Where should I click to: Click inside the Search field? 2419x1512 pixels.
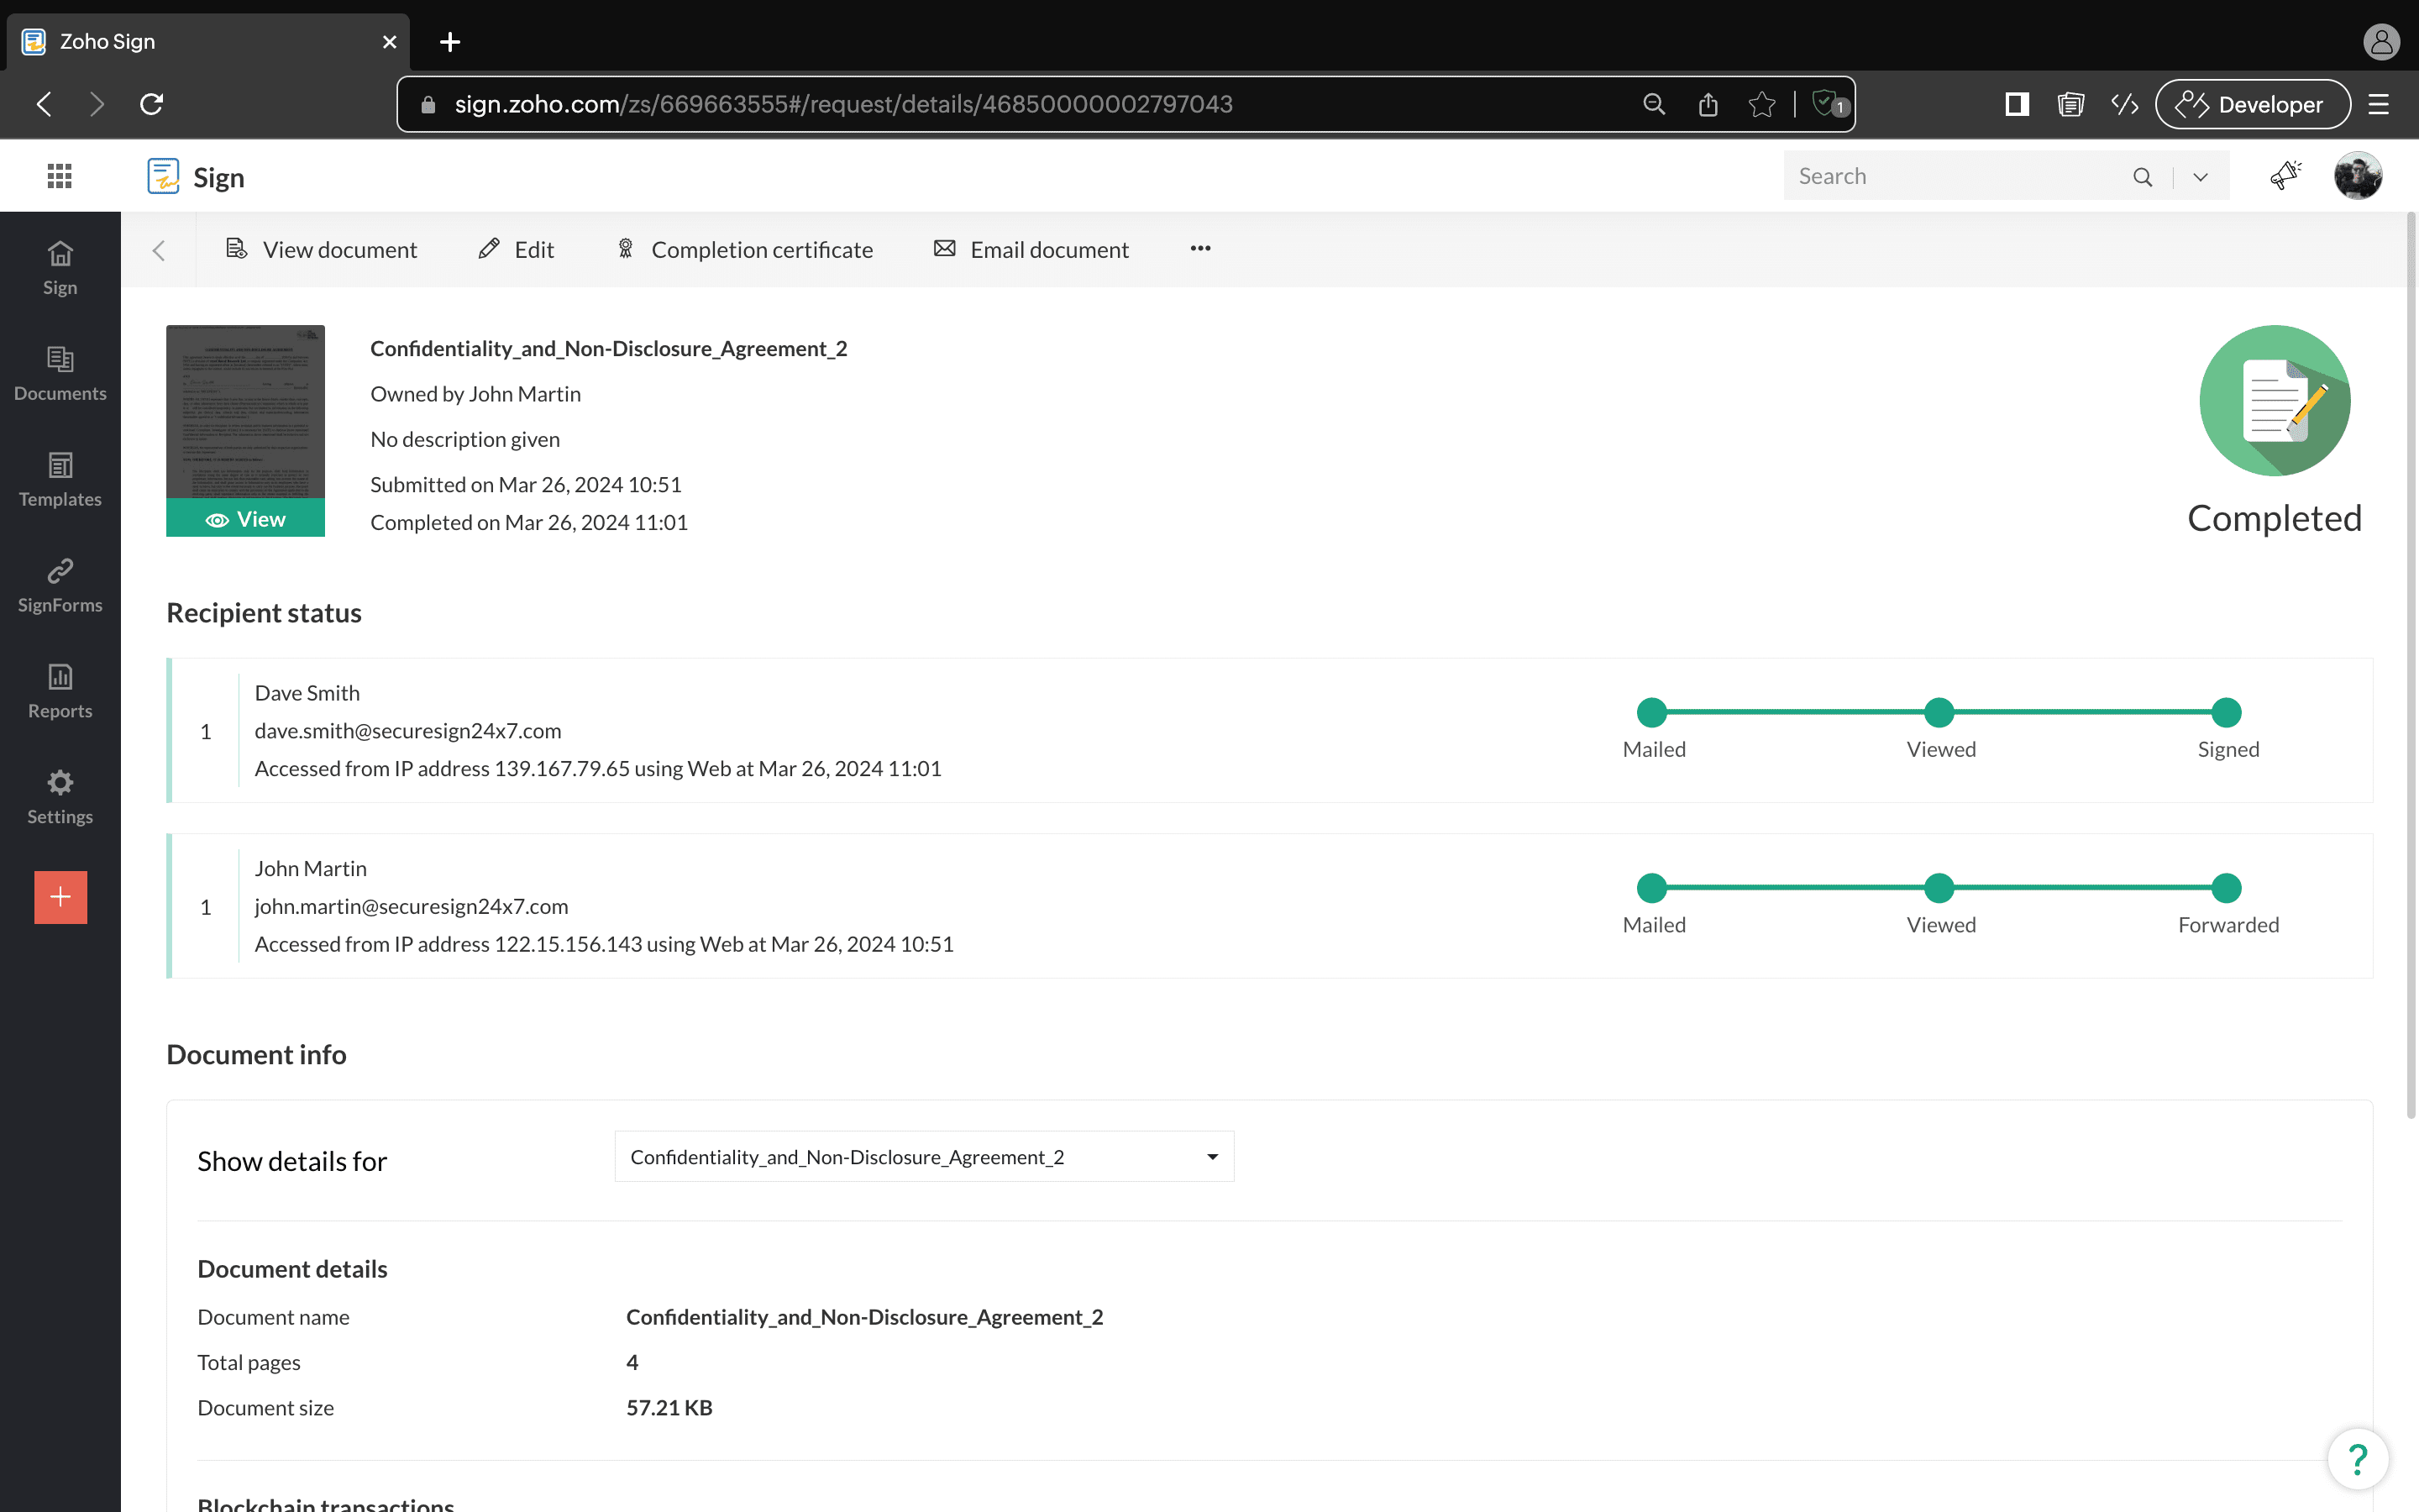click(x=1955, y=177)
